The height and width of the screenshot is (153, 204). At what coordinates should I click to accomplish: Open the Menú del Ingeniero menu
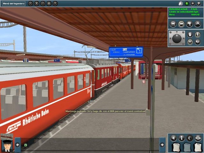13,4
